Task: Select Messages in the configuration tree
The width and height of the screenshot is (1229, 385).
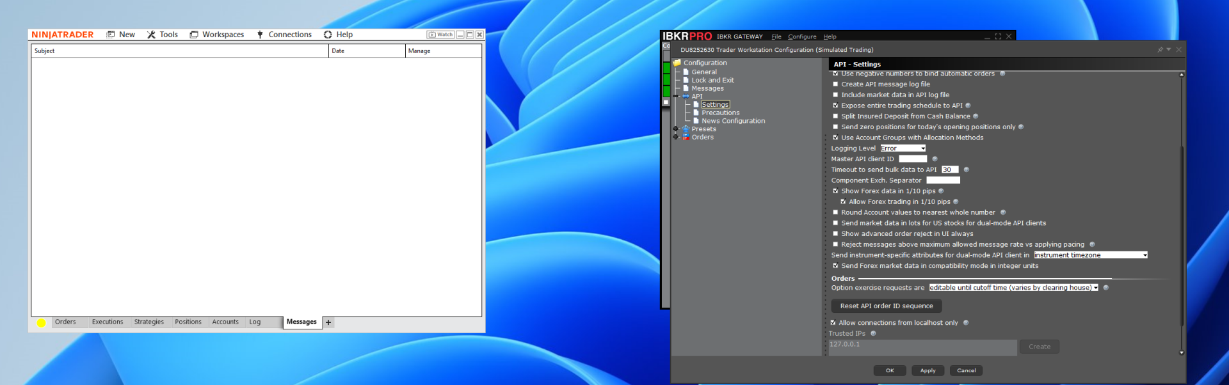Action: tap(707, 89)
